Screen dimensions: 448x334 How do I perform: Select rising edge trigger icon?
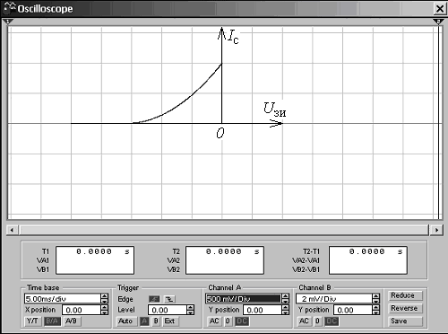click(154, 299)
